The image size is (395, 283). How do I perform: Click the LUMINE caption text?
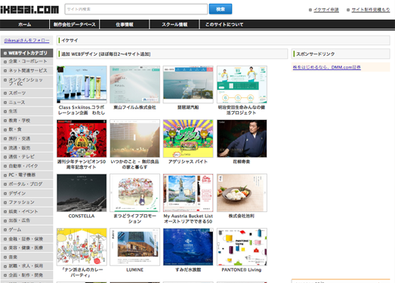[134, 269]
